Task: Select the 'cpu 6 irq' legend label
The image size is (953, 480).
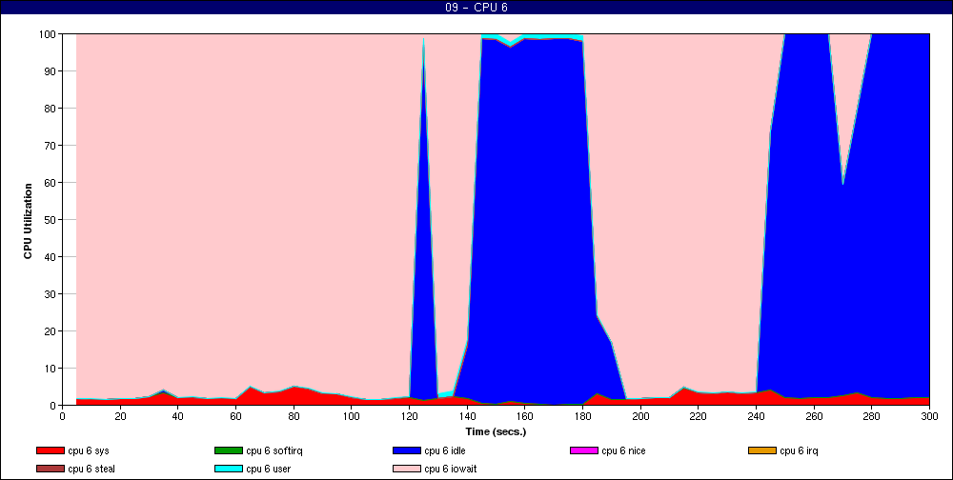Action: (800, 450)
